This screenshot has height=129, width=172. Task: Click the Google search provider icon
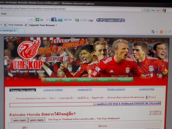[x=164, y=11]
